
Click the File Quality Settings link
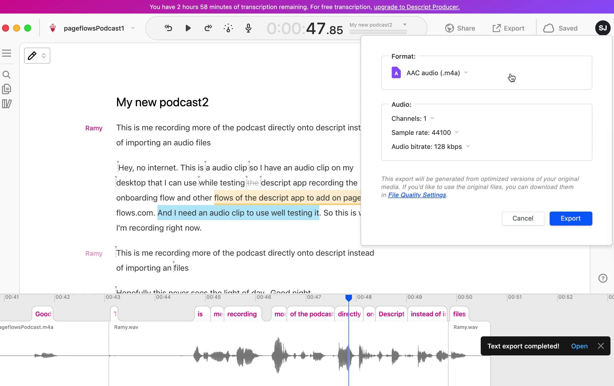[x=417, y=195]
